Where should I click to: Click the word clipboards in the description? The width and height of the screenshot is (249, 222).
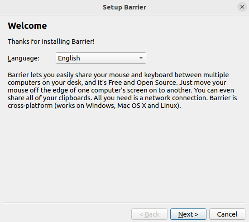(x=75, y=98)
